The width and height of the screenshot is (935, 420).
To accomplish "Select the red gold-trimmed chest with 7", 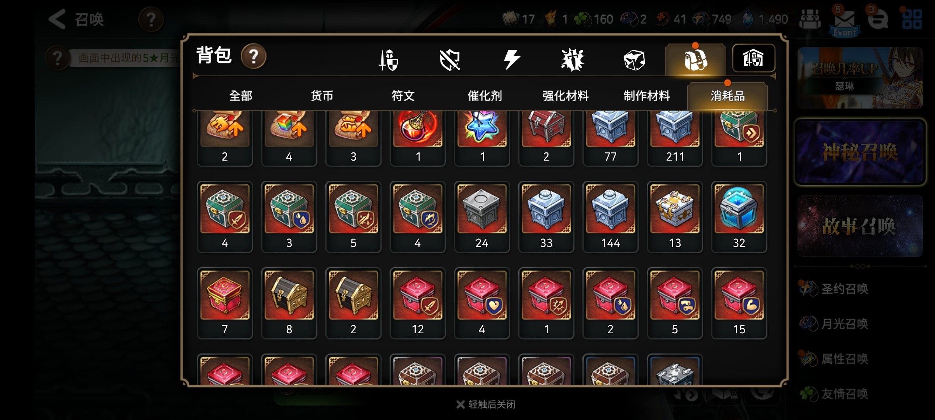I will point(225,303).
